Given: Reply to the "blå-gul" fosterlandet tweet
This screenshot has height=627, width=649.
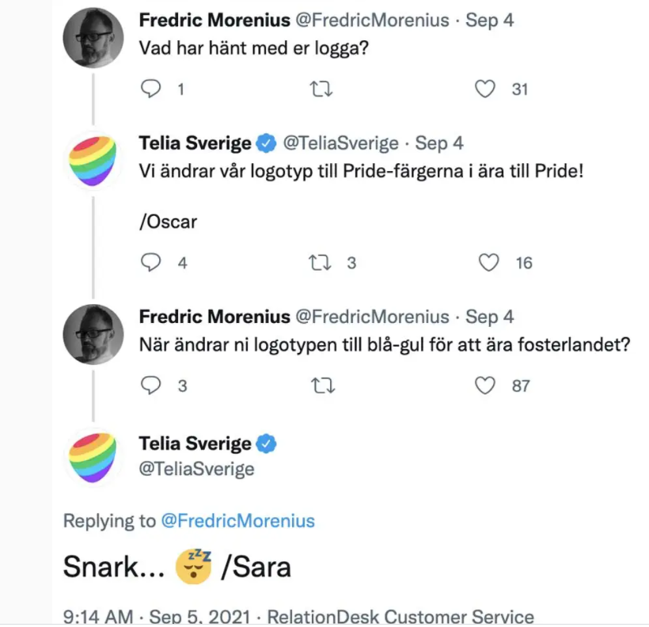Looking at the screenshot, I should click(x=150, y=386).
